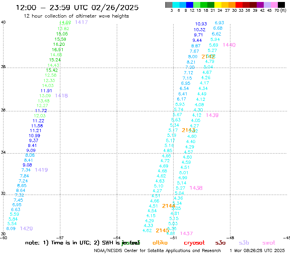
Task: Click the wave height reading 12.03
Action: 40,116
